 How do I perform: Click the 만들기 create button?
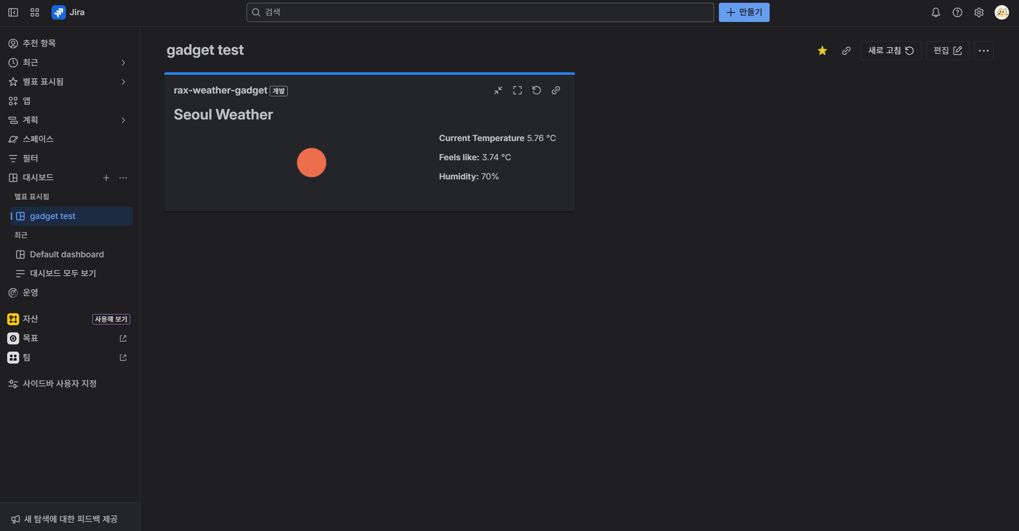point(744,12)
